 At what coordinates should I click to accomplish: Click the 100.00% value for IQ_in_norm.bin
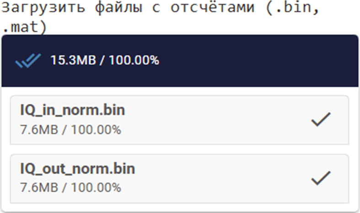[x=96, y=130]
